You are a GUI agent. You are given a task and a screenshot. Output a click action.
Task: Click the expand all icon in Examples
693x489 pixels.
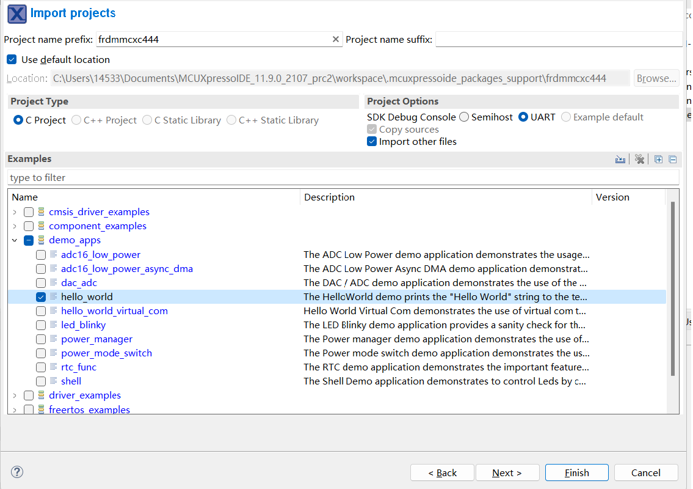[x=658, y=160]
